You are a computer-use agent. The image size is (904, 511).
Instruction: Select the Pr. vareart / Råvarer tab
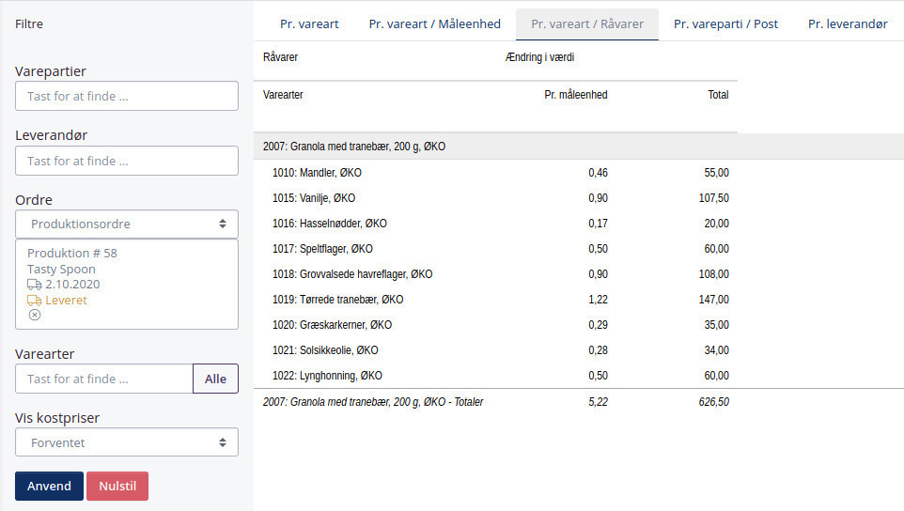click(586, 24)
